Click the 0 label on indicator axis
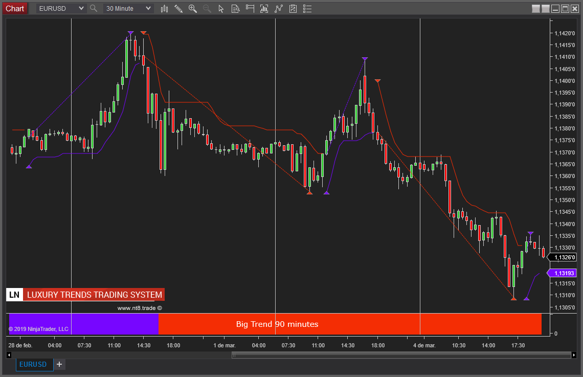The width and height of the screenshot is (583, 377). [556, 334]
